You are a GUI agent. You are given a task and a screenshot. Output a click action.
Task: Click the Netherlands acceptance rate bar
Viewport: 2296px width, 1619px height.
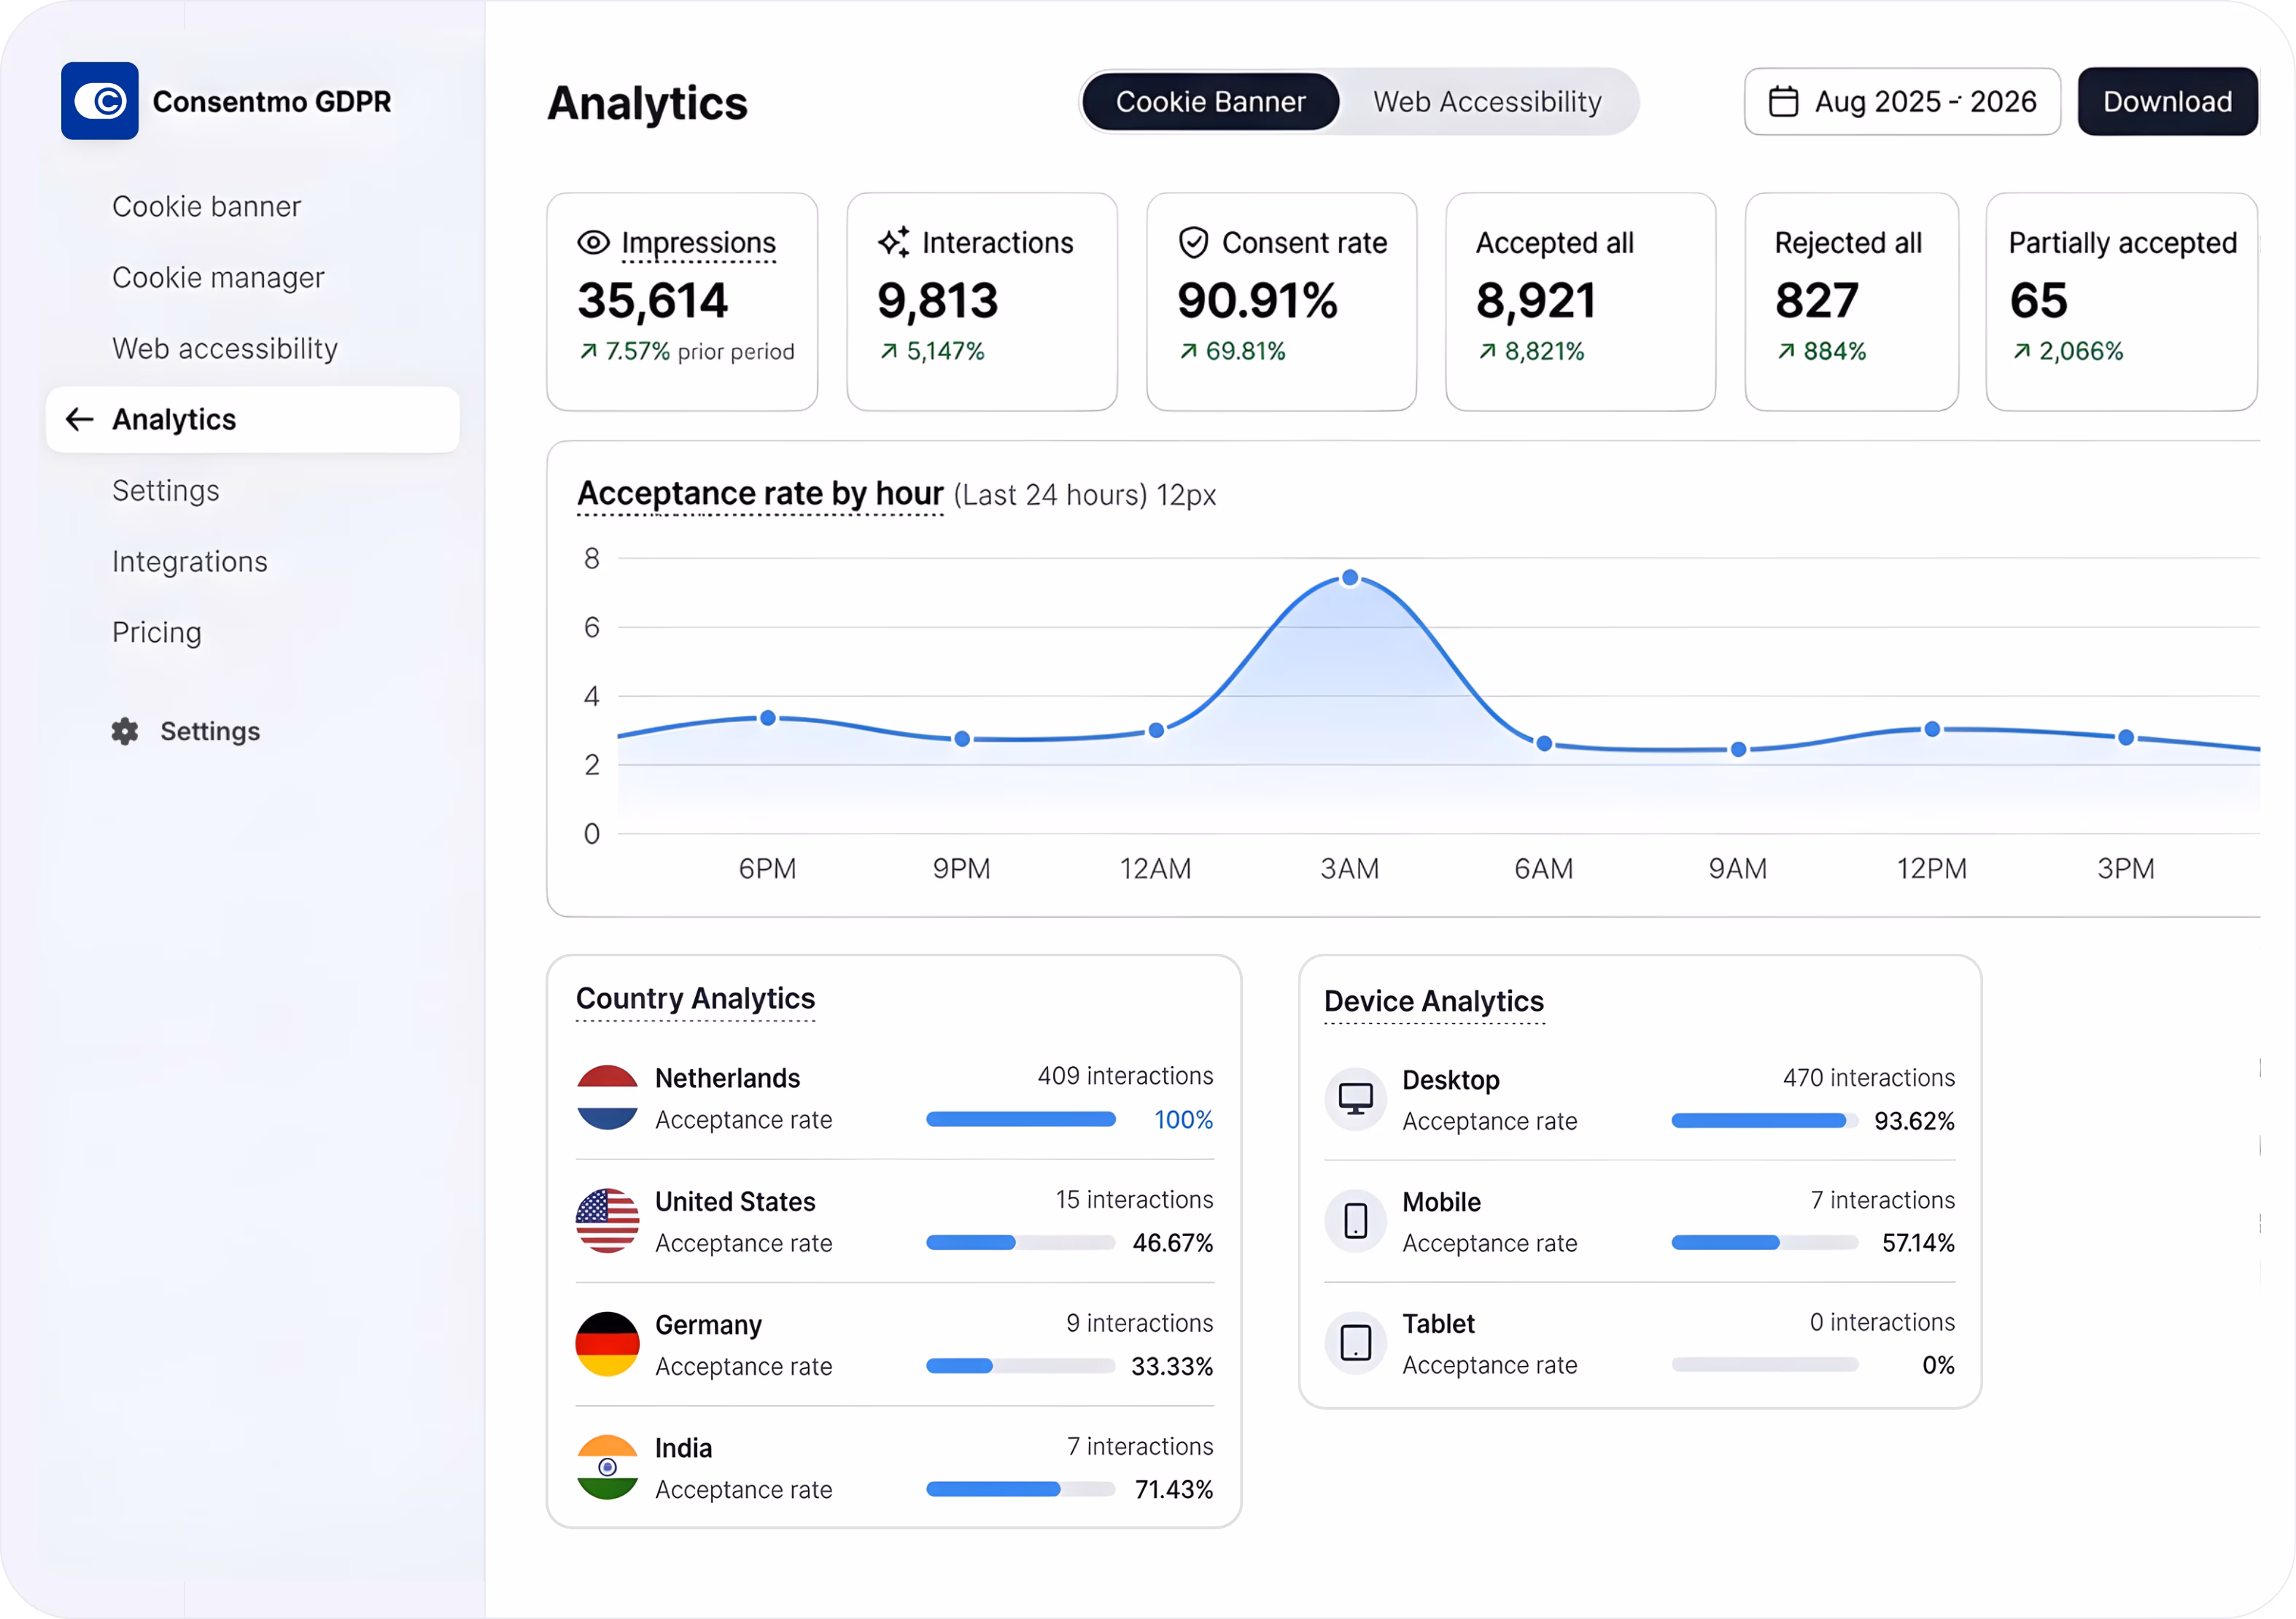(1020, 1119)
